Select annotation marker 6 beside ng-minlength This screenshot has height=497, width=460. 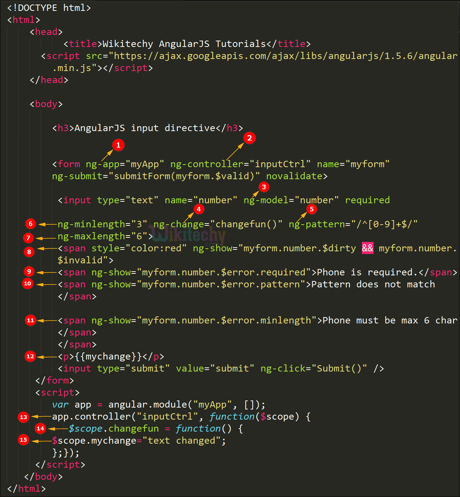pyautogui.click(x=31, y=224)
